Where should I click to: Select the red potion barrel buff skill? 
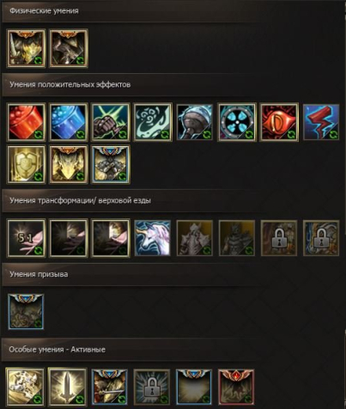coord(26,122)
